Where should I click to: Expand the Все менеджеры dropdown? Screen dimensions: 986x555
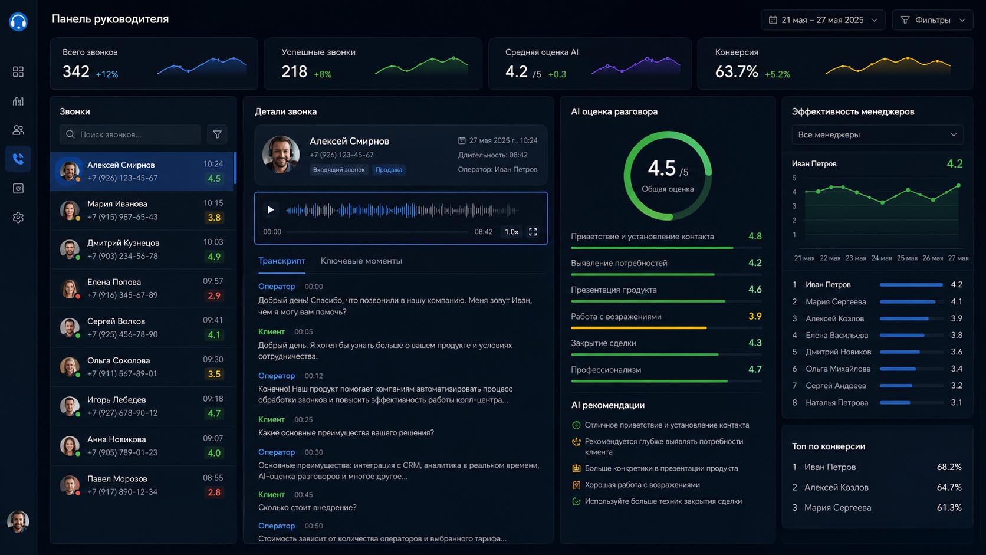click(x=877, y=134)
